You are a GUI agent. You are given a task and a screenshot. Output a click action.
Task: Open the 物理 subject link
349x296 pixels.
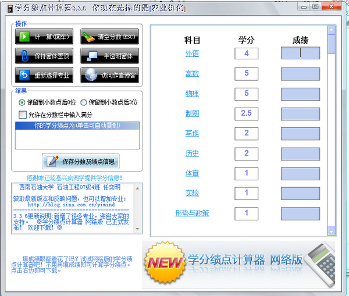click(x=192, y=94)
